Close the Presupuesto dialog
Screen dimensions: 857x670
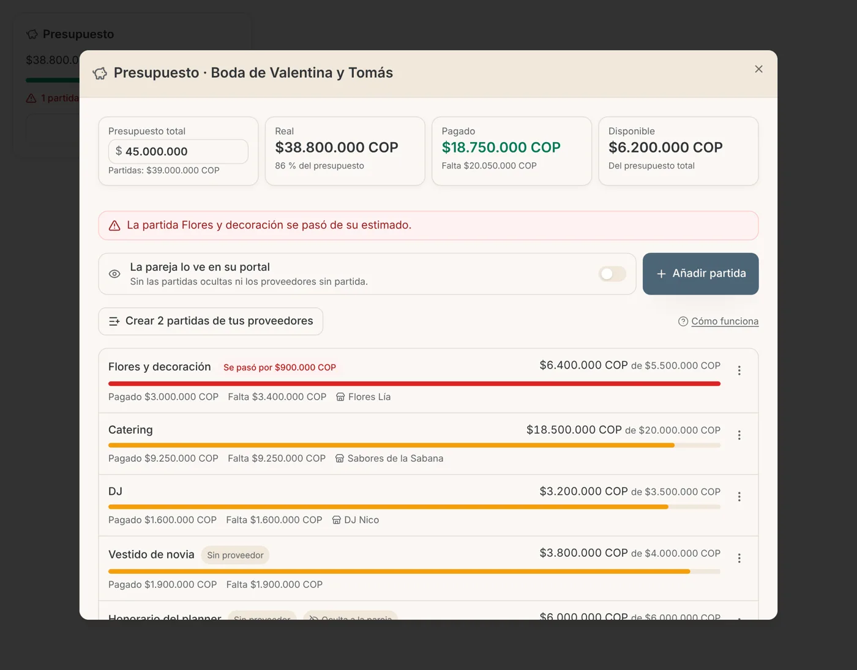758,69
